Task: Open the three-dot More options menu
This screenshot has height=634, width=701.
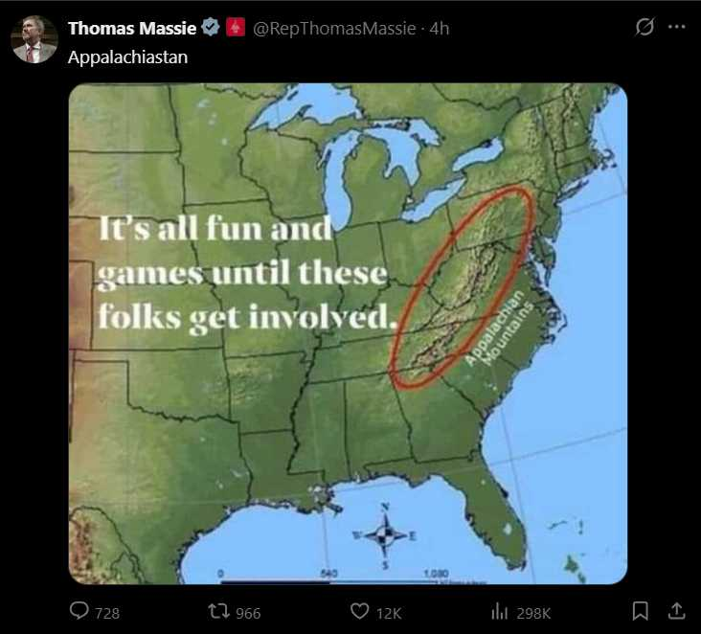Action: tap(677, 28)
